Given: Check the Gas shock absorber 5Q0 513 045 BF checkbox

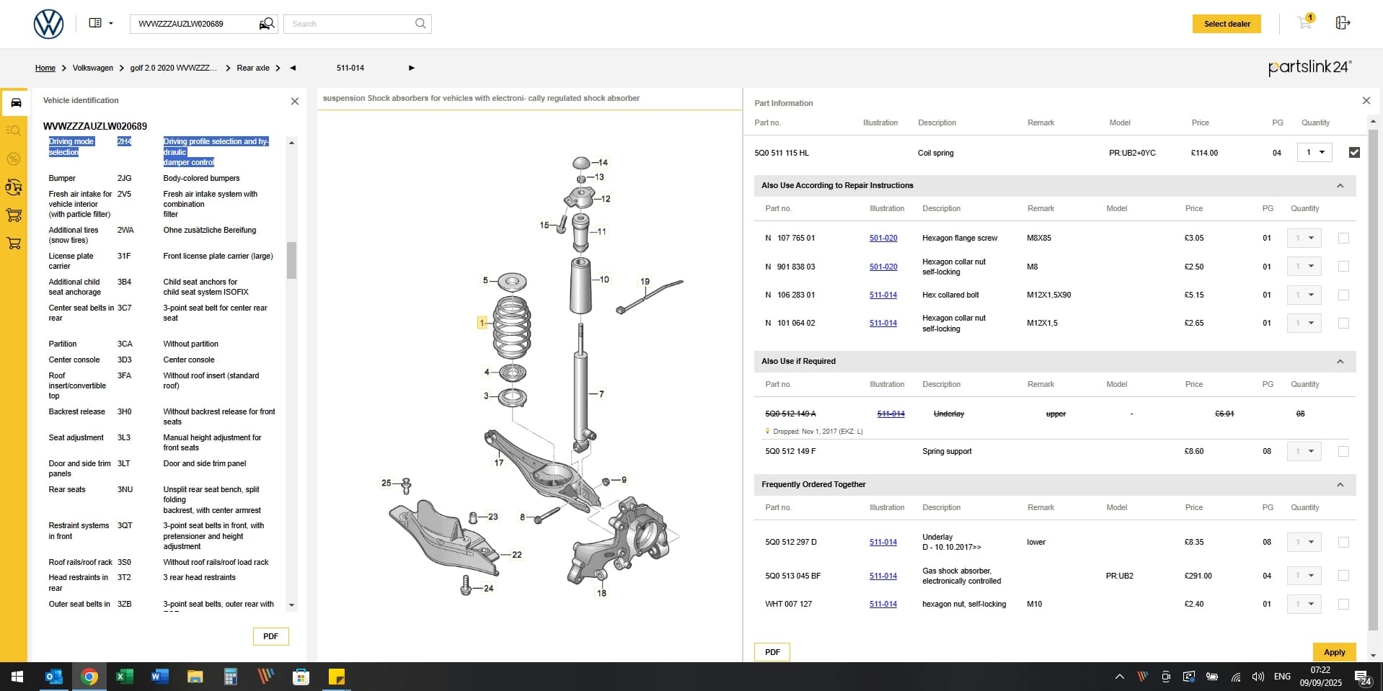Looking at the screenshot, I should pyautogui.click(x=1343, y=576).
